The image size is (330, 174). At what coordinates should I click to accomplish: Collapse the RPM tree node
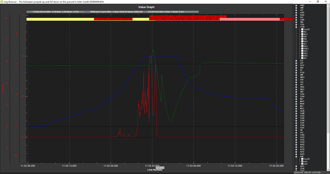pos(296,157)
